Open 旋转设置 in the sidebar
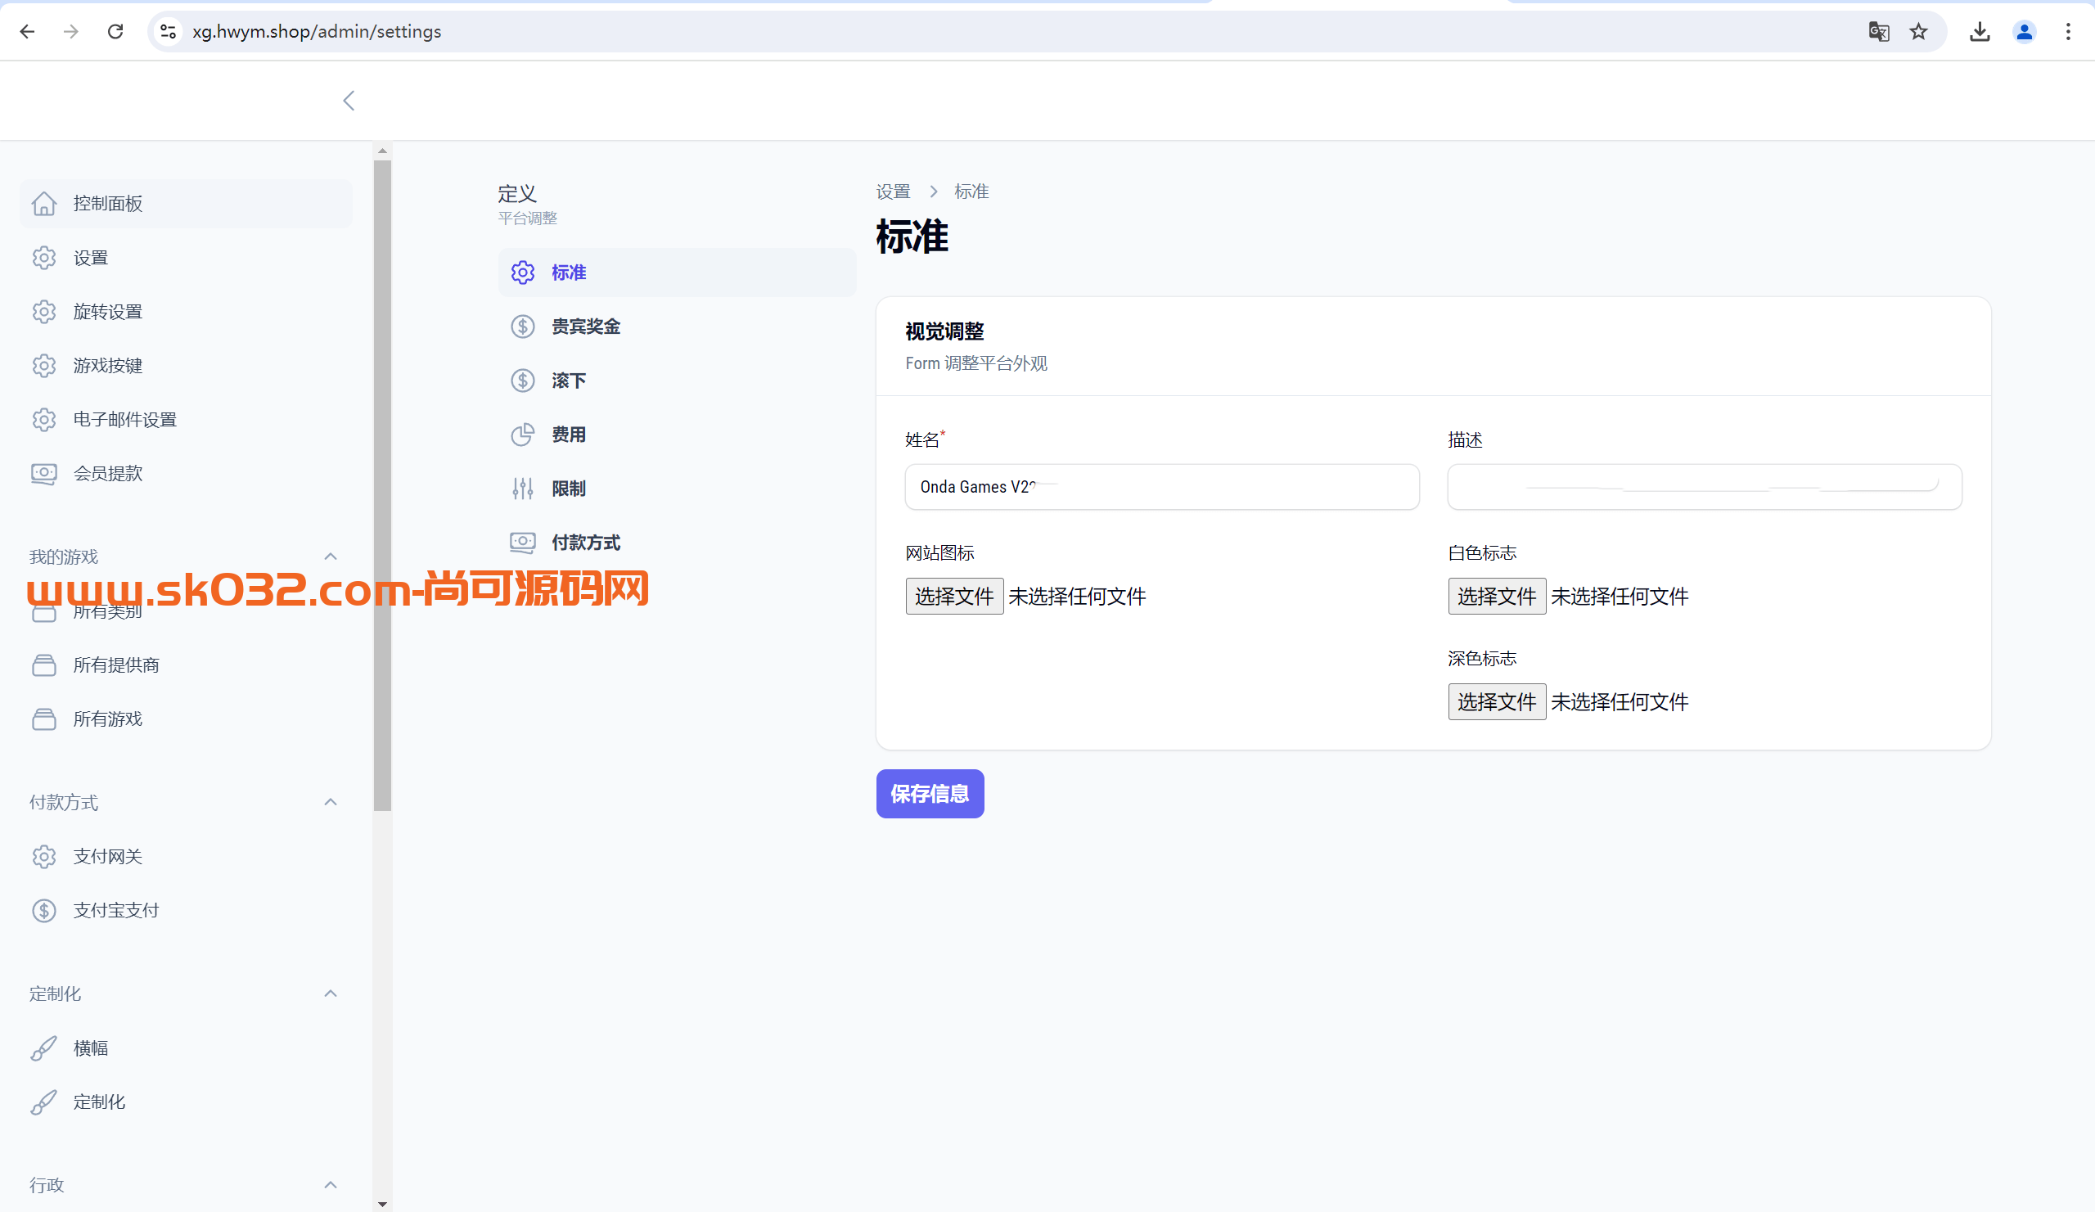2095x1212 pixels. click(x=187, y=312)
